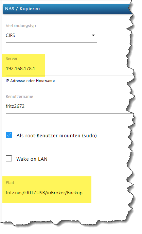Screen dimensions: 142x234
Task: Click the Verbindungstyp label
Action: (21, 26)
